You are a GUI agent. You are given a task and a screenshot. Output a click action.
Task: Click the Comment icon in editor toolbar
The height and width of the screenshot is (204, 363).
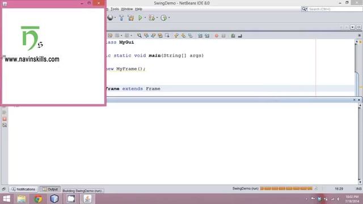click(233, 36)
